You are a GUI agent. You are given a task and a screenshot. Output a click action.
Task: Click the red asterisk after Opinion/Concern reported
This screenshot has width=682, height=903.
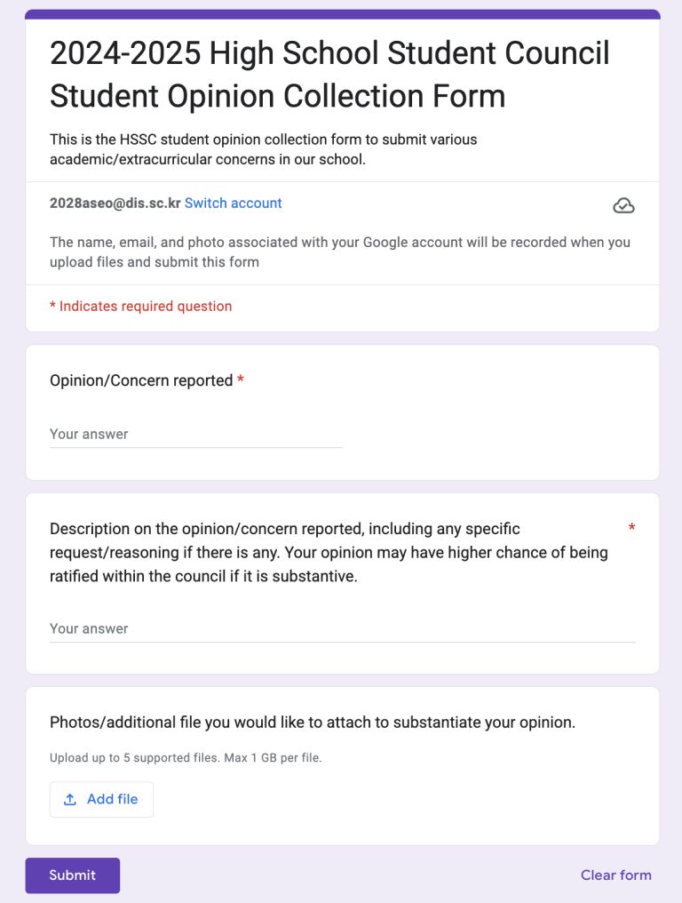241,380
